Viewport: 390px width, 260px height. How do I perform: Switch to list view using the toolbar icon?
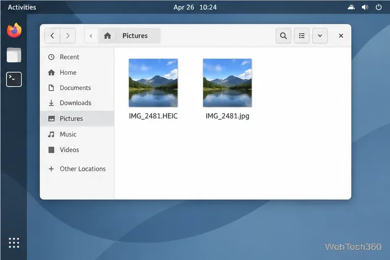pos(302,36)
